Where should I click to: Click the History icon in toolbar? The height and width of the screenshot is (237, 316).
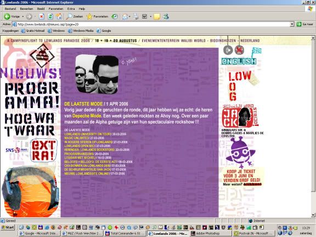point(115,16)
